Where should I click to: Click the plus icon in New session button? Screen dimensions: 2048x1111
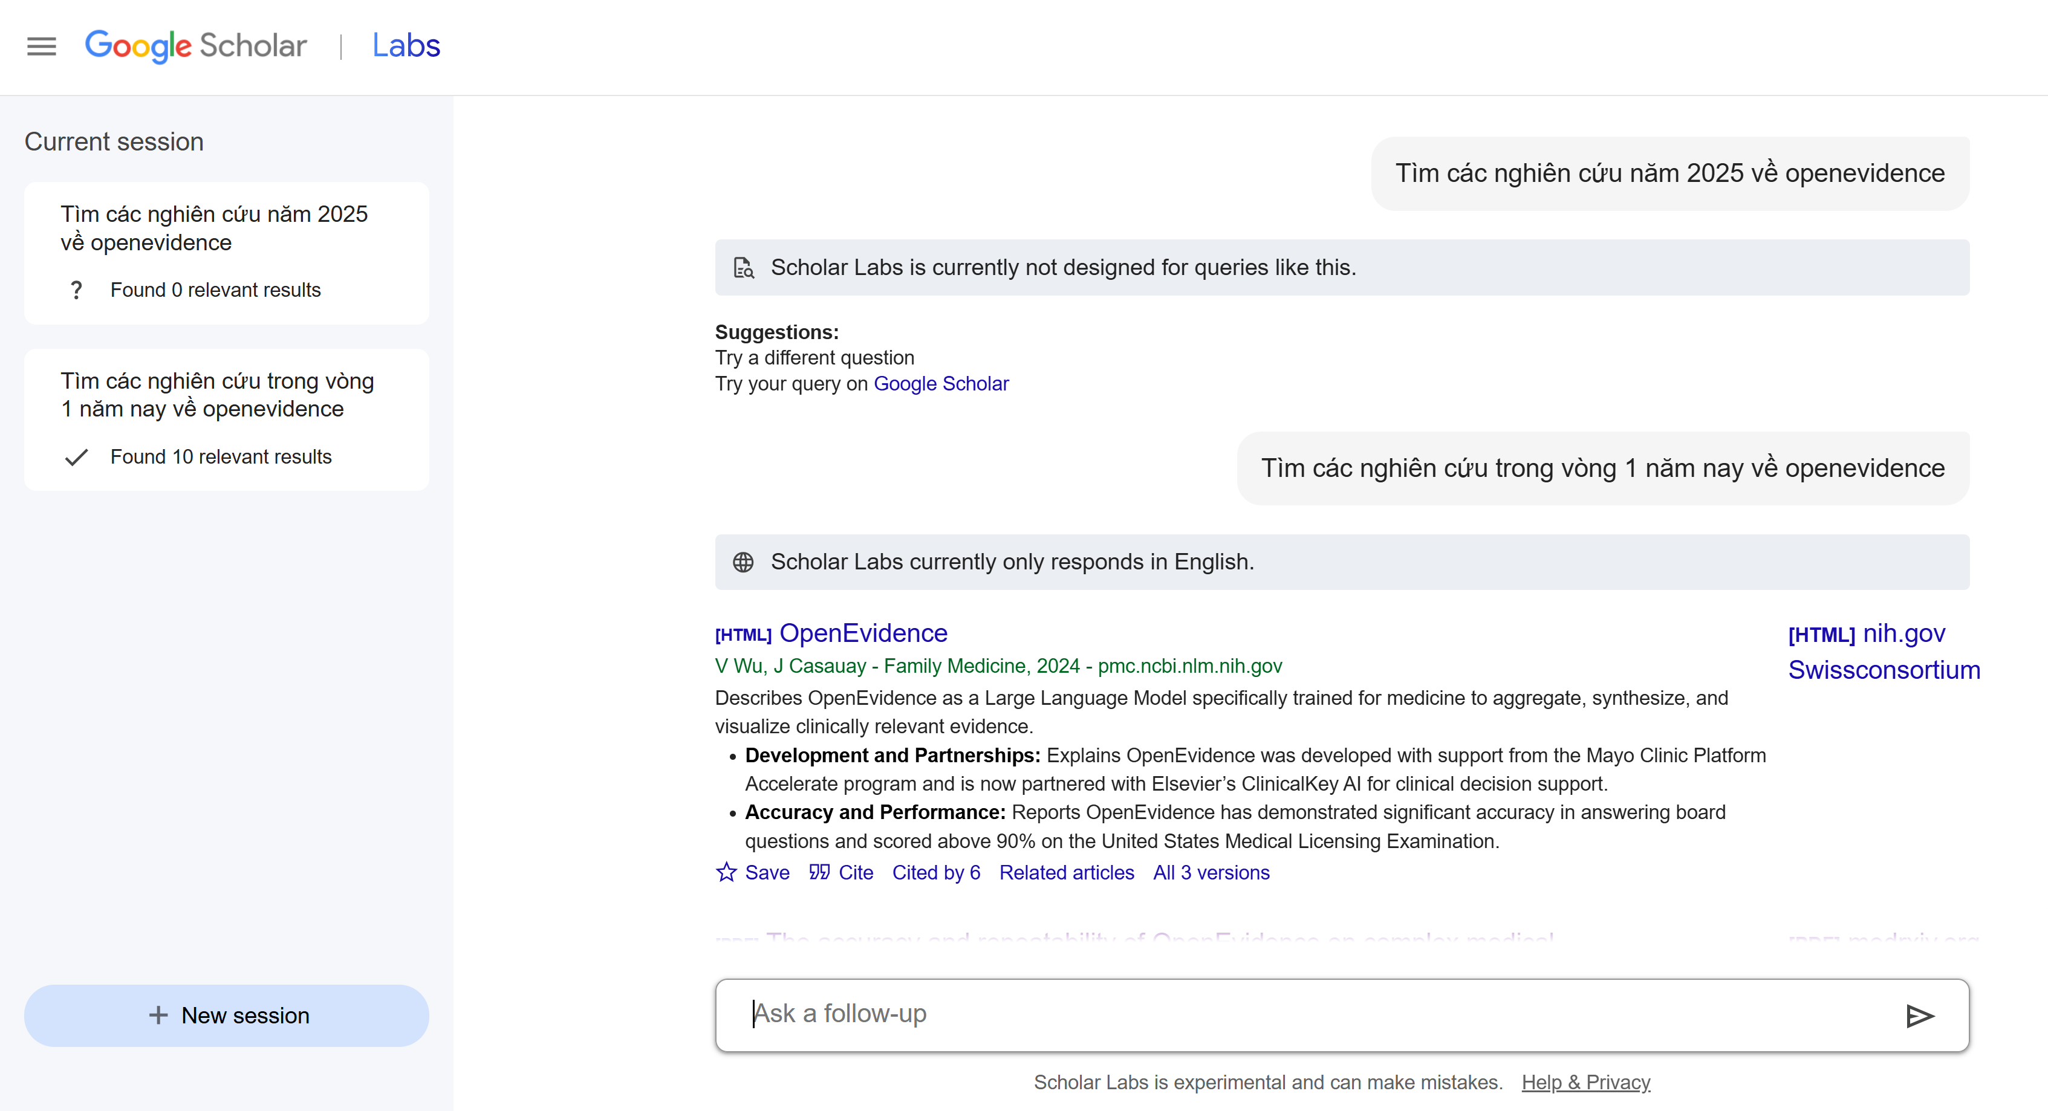tap(157, 1015)
